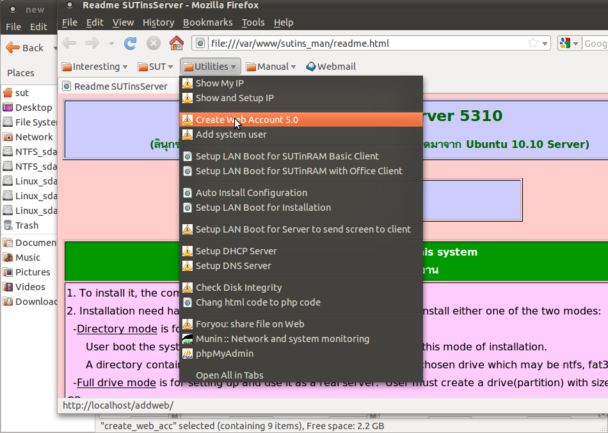Click Firefox back arrow
This screenshot has height=433, width=608.
[69, 43]
